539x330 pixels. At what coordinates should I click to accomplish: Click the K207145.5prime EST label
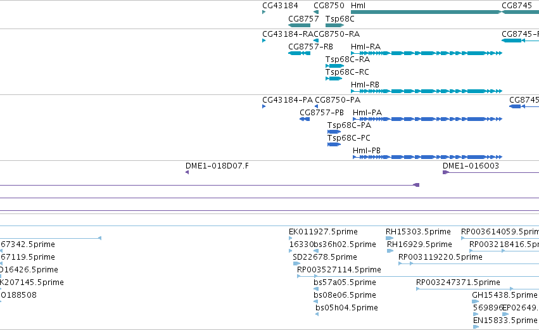click(32, 283)
